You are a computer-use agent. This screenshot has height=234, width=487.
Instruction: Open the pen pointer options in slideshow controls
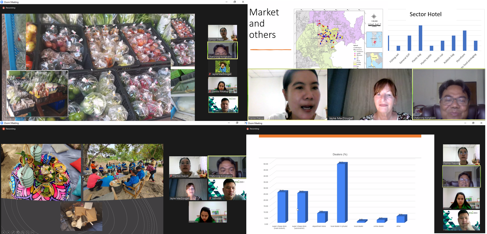[x=13, y=232]
